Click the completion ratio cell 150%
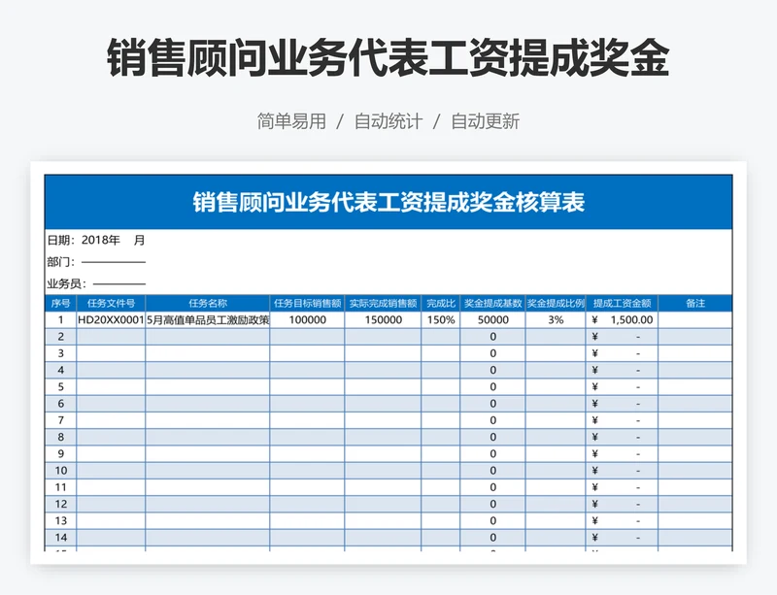Screen dimensions: 777x595 (441, 320)
